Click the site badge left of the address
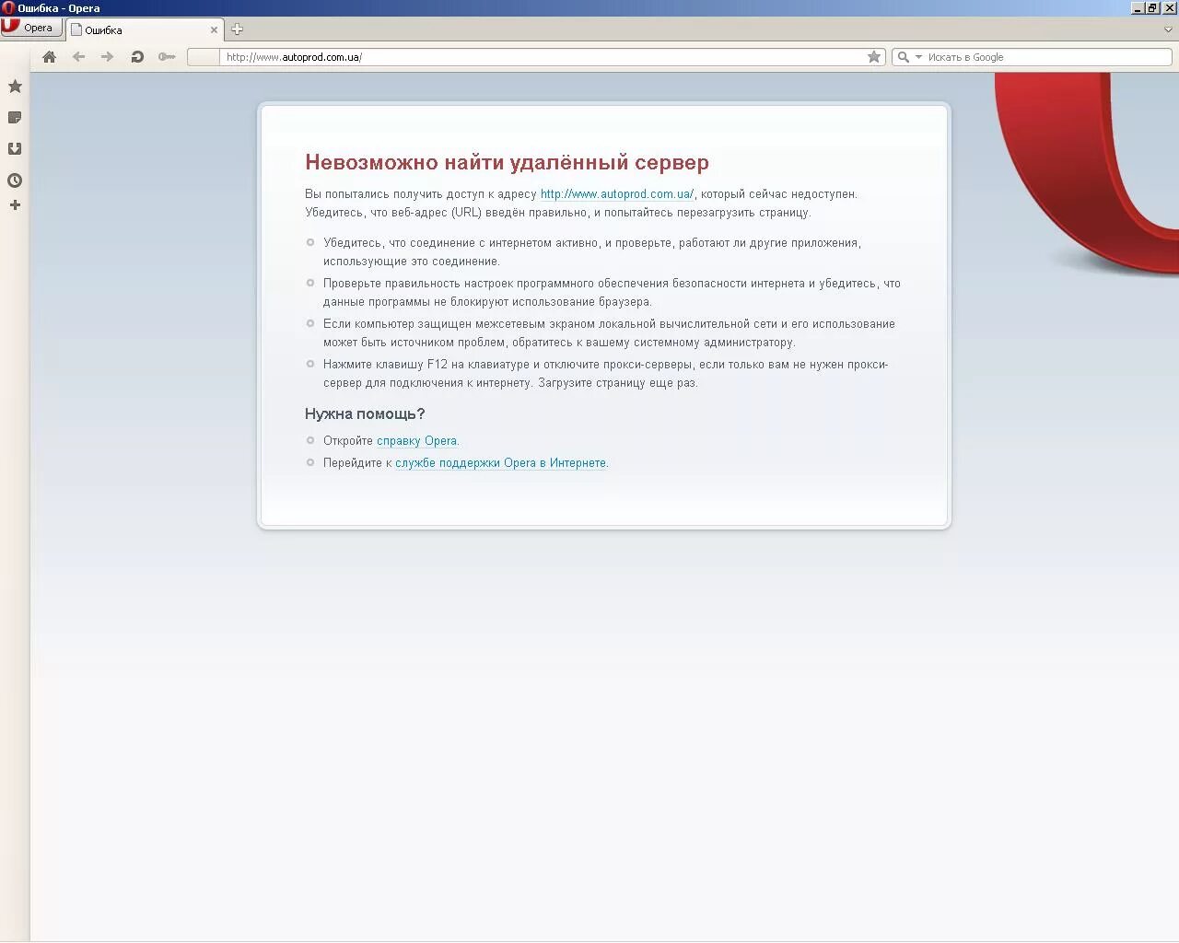The width and height of the screenshot is (1179, 943). (204, 57)
